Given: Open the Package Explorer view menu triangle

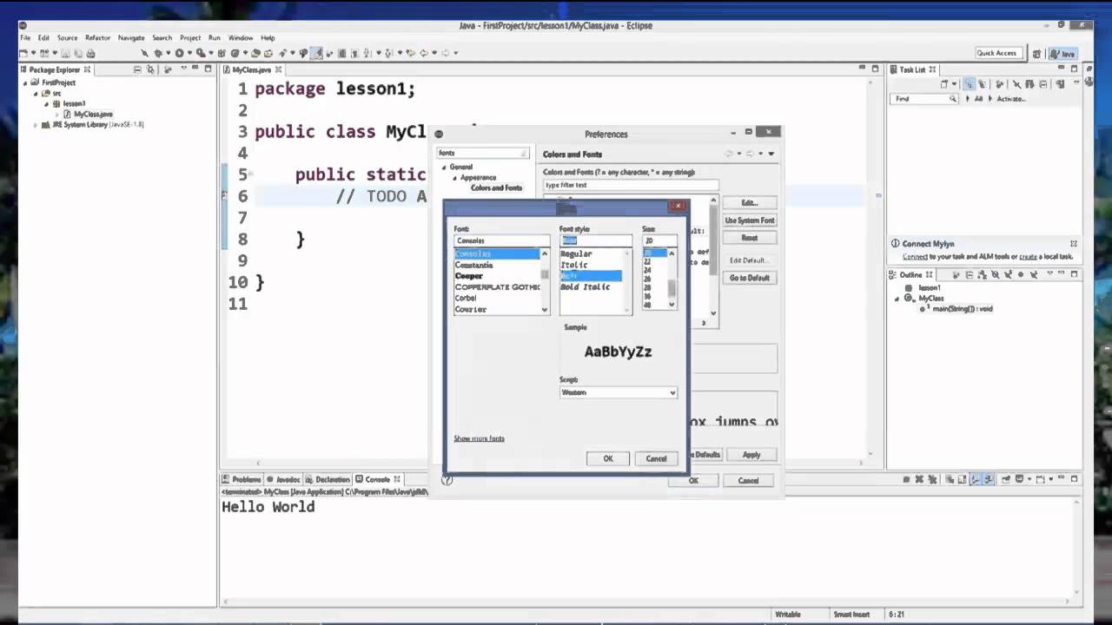Looking at the screenshot, I should coord(183,69).
